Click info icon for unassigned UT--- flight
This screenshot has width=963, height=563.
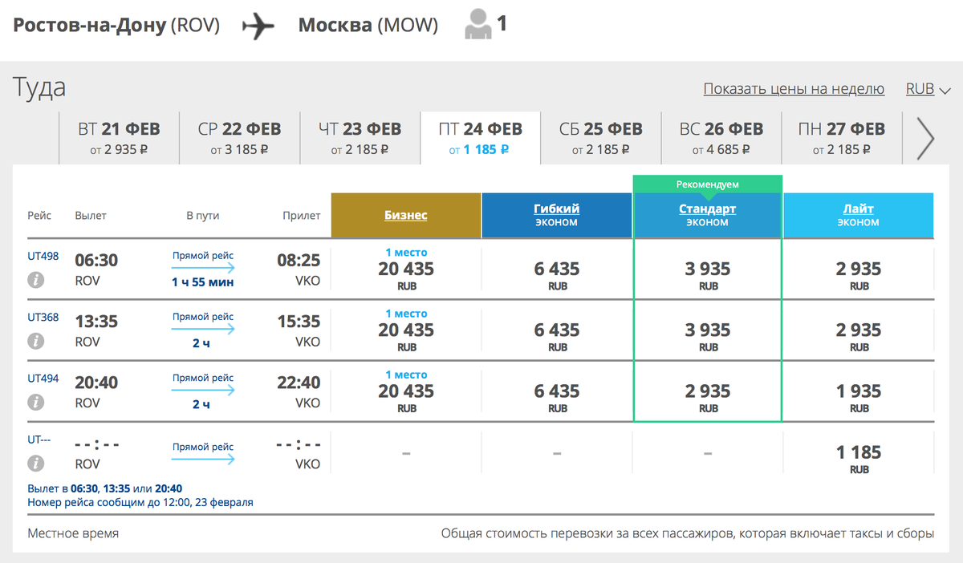point(36,463)
